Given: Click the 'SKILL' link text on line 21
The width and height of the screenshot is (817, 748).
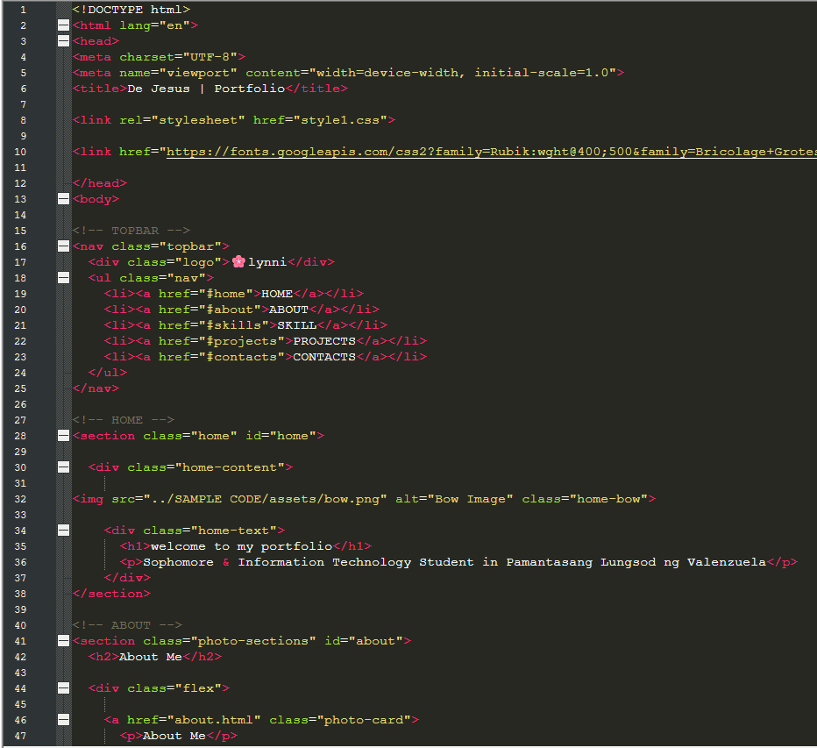Looking at the screenshot, I should (296, 325).
